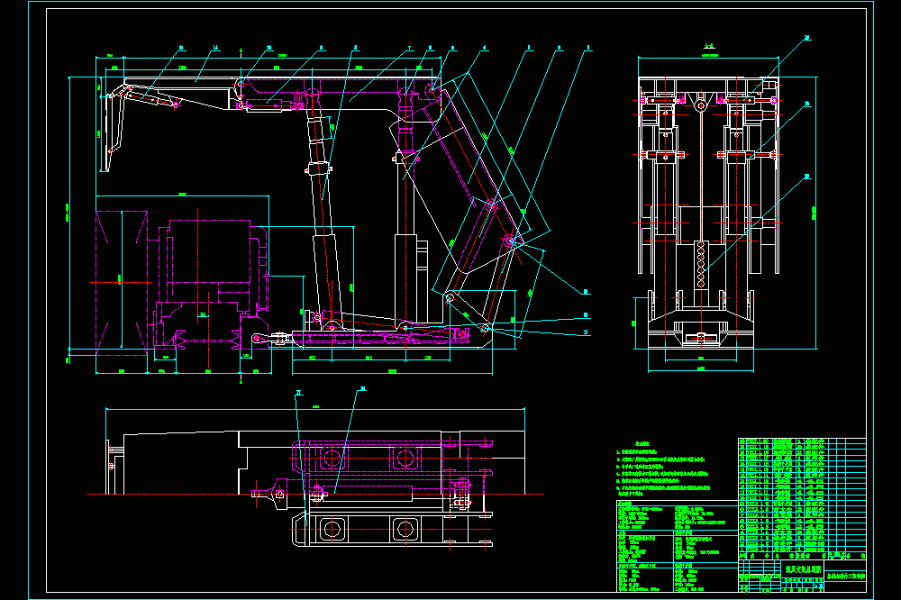Click the red centerline in the plan view
The width and height of the screenshot is (901, 600).
point(314,494)
